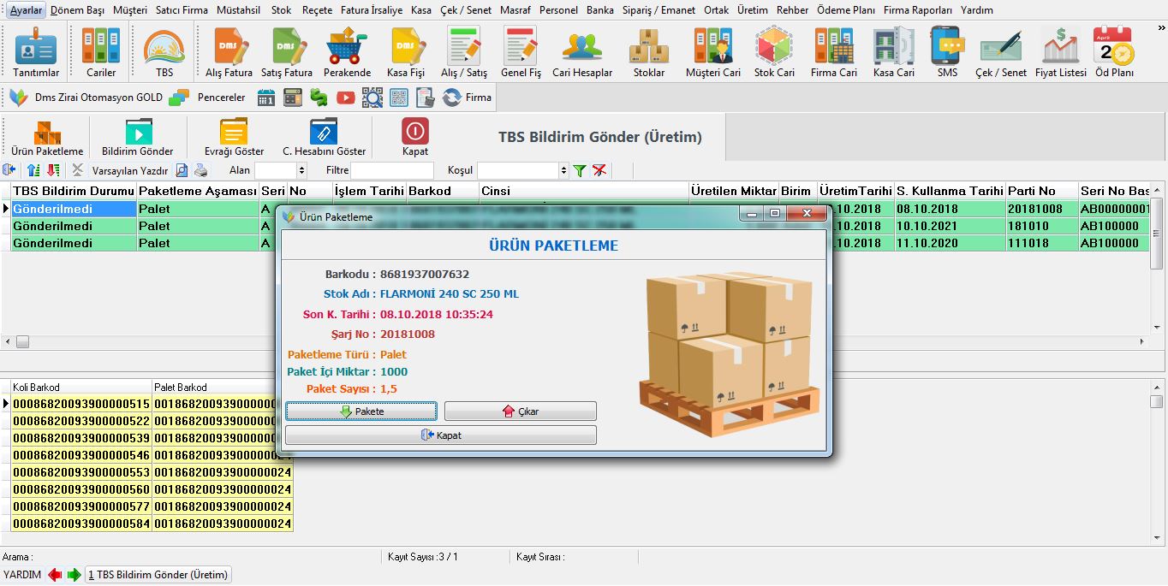Open the Fatura İrsaliye menu
Image resolution: width=1168 pixels, height=586 pixels.
[x=372, y=10]
